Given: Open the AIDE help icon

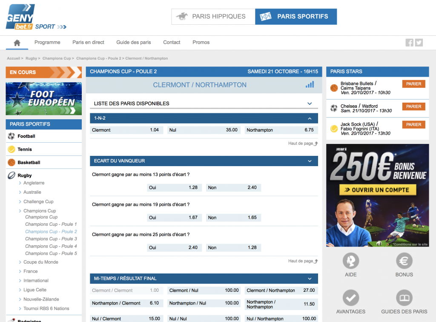Looking at the screenshot, I should [x=351, y=261].
